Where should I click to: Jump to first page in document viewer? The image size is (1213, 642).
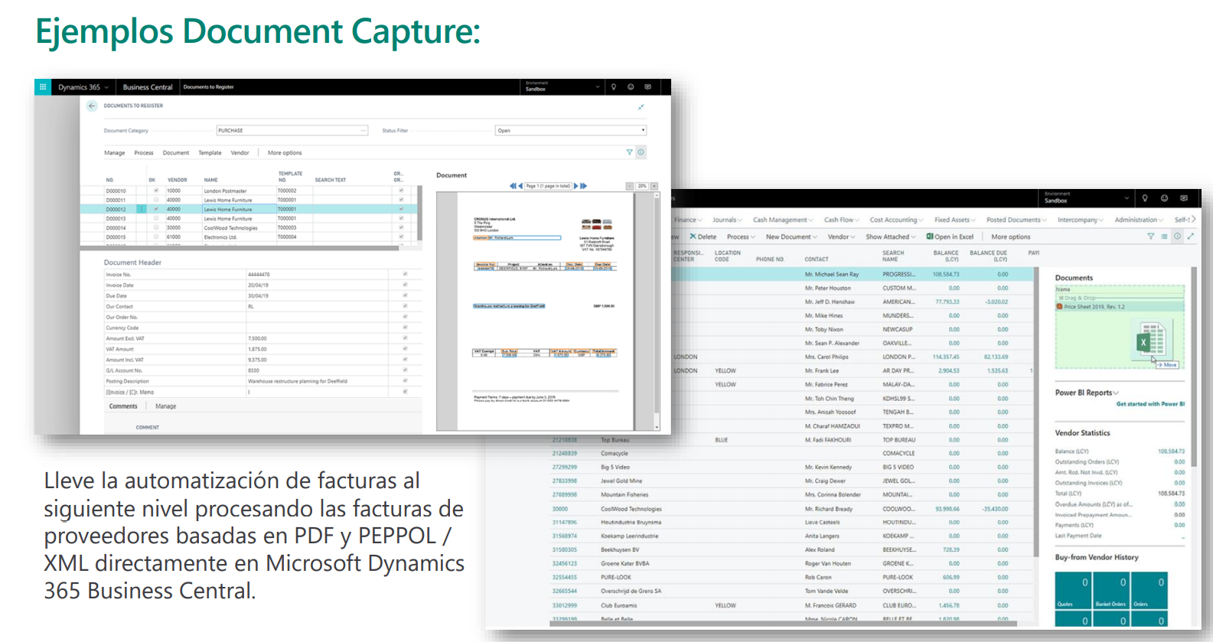(513, 186)
